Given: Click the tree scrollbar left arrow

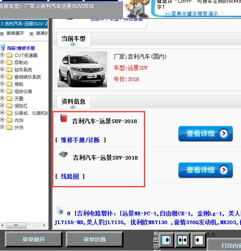Looking at the screenshot, I should click(x=2, y=225).
